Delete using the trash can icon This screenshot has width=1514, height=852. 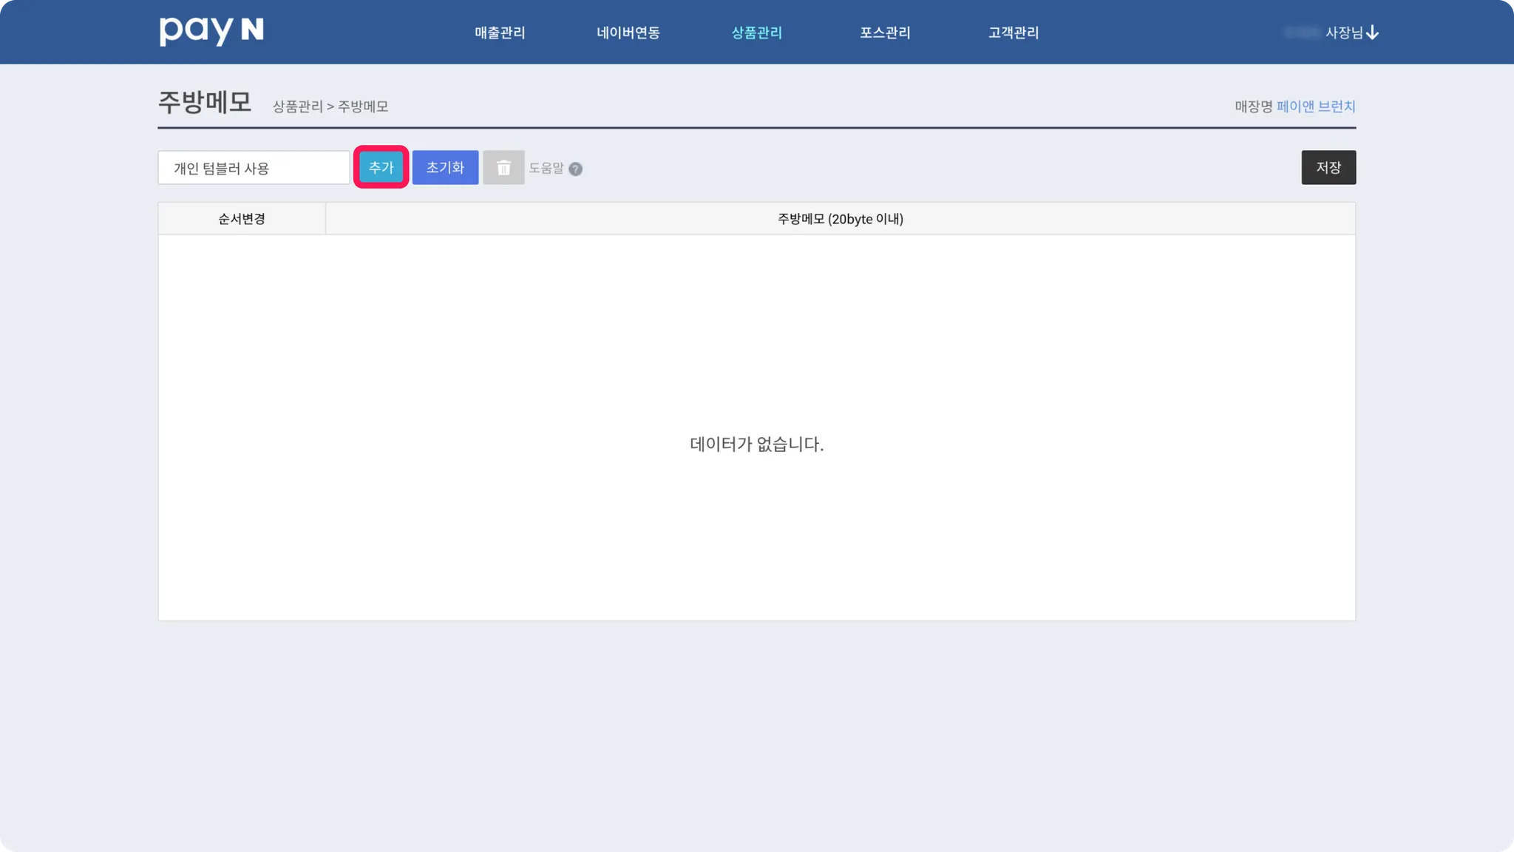pyautogui.click(x=503, y=168)
